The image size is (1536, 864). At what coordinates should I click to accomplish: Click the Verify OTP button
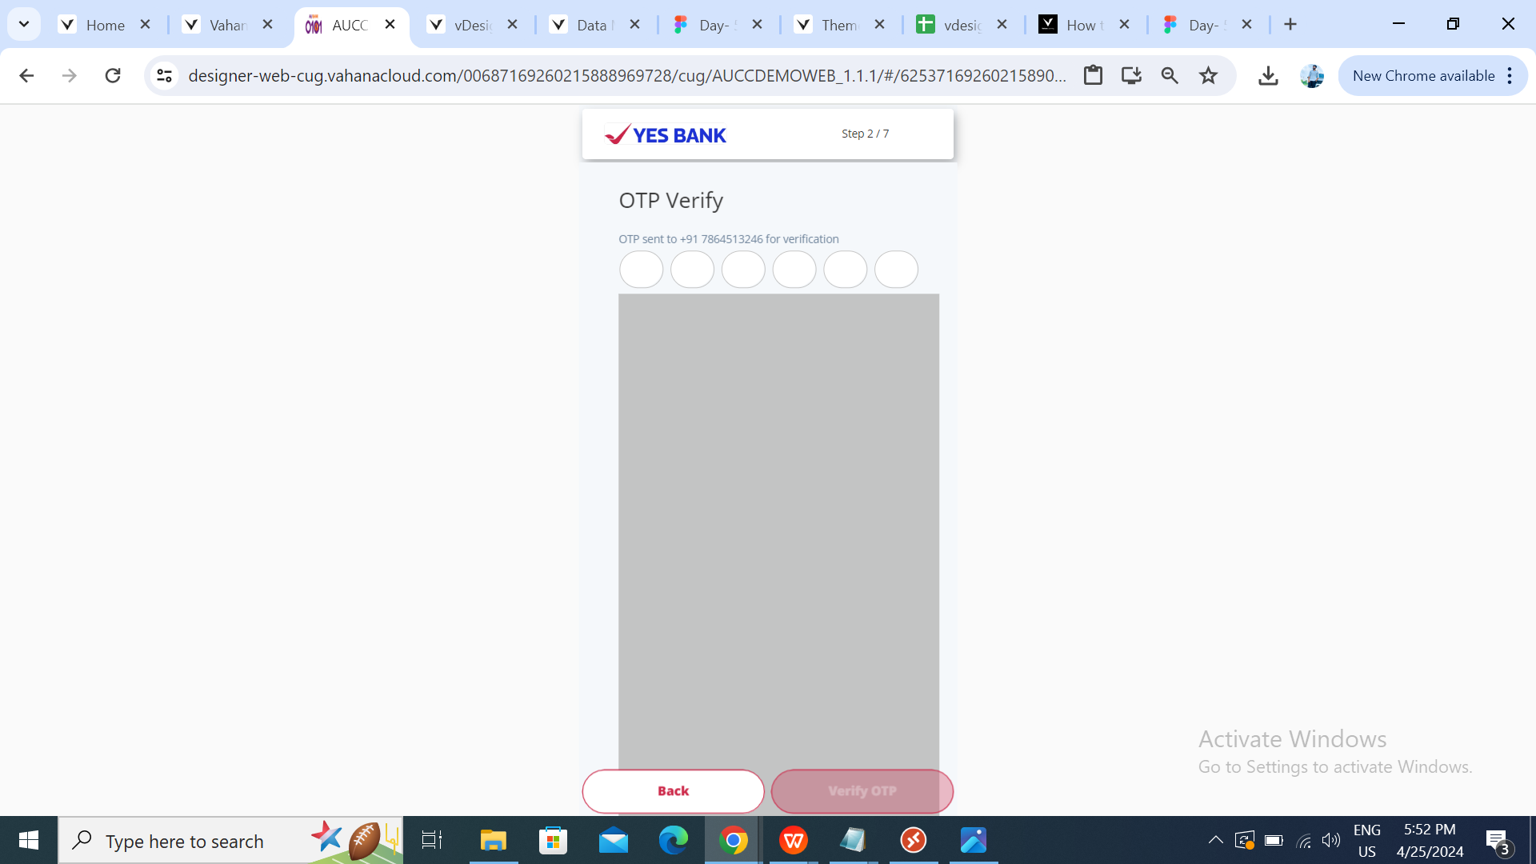pyautogui.click(x=862, y=790)
